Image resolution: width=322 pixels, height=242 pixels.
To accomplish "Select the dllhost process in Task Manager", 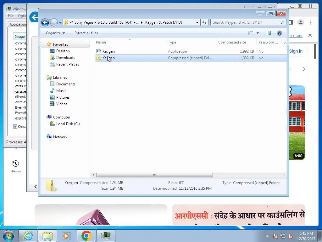I will (x=20, y=97).
